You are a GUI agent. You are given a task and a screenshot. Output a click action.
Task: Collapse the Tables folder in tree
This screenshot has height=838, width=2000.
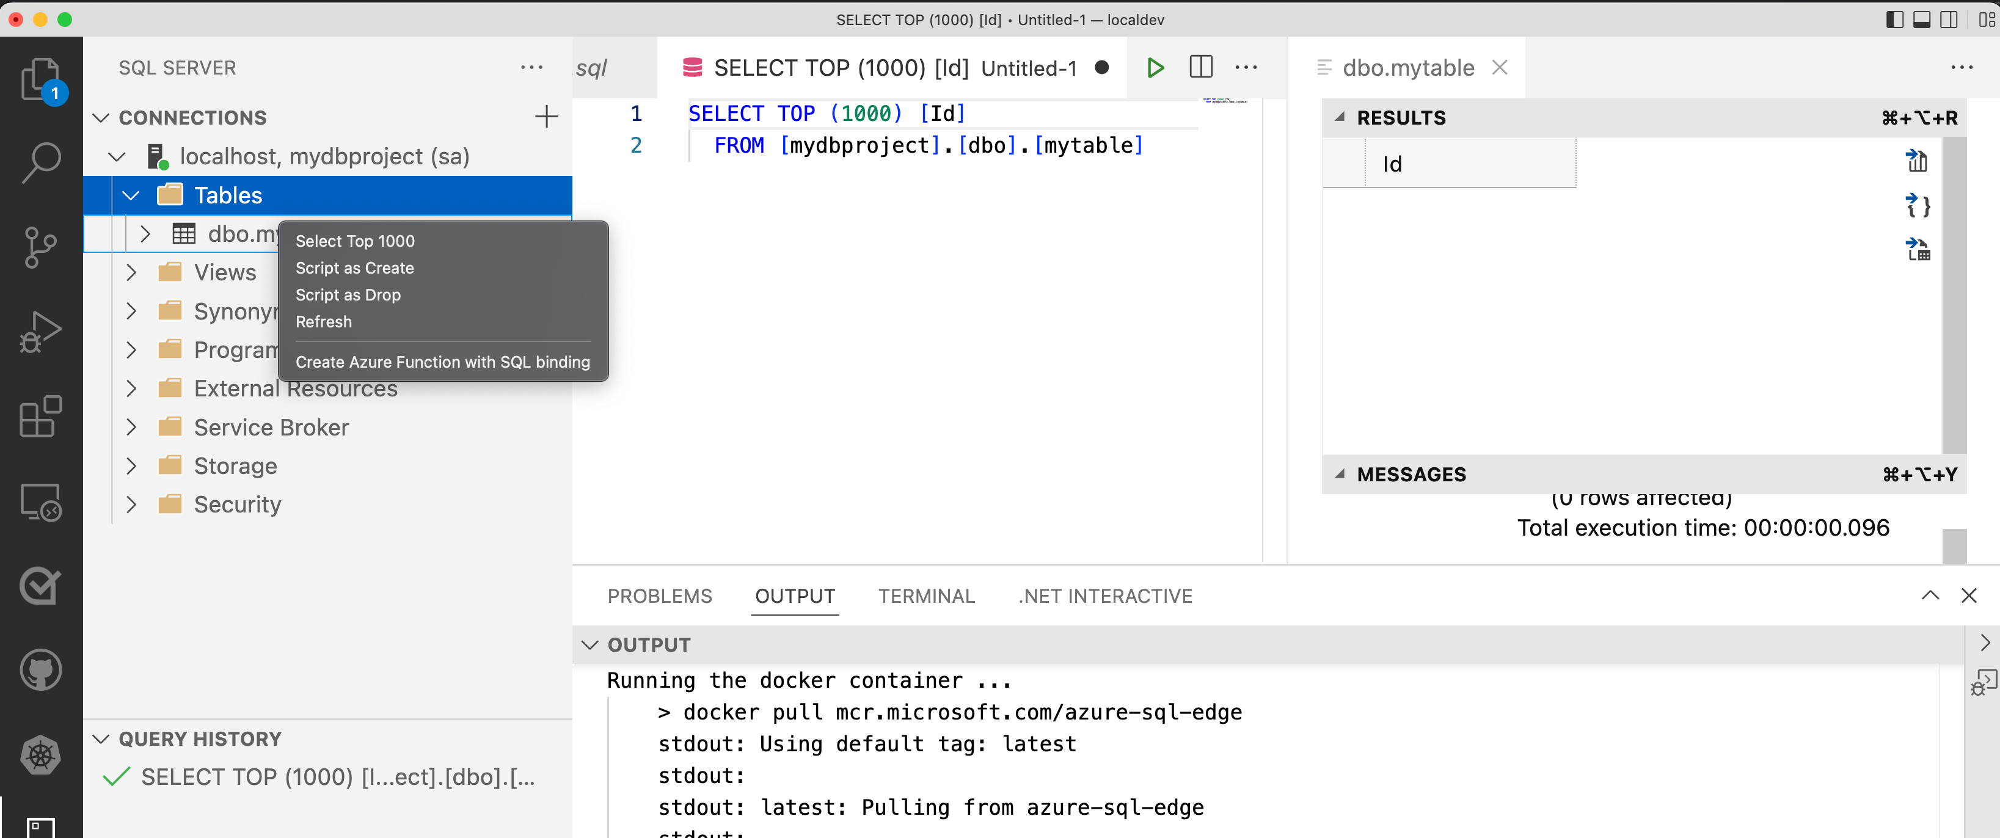coord(133,195)
